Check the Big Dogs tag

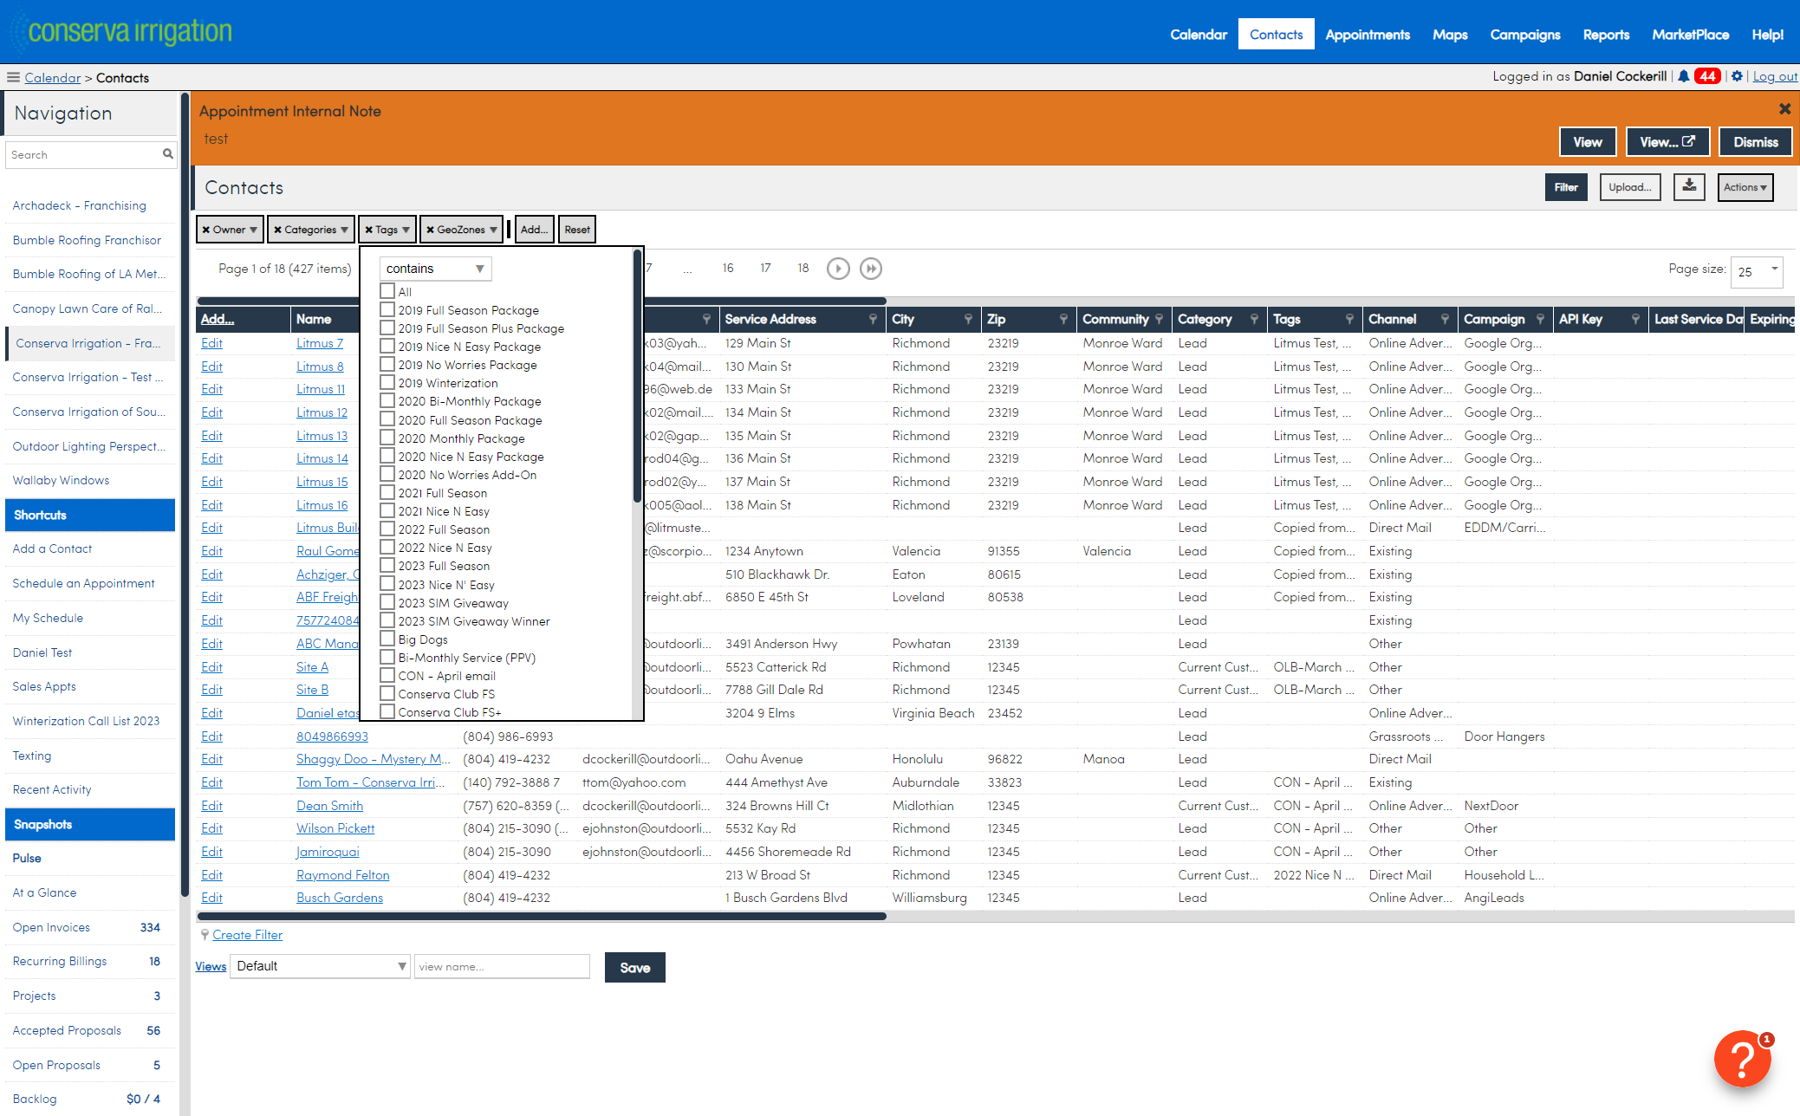pos(387,639)
